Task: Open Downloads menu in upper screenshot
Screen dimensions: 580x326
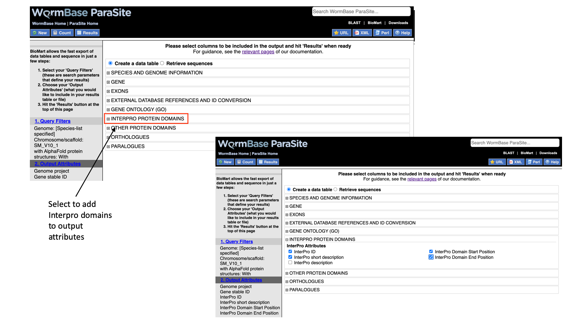Action: point(398,23)
